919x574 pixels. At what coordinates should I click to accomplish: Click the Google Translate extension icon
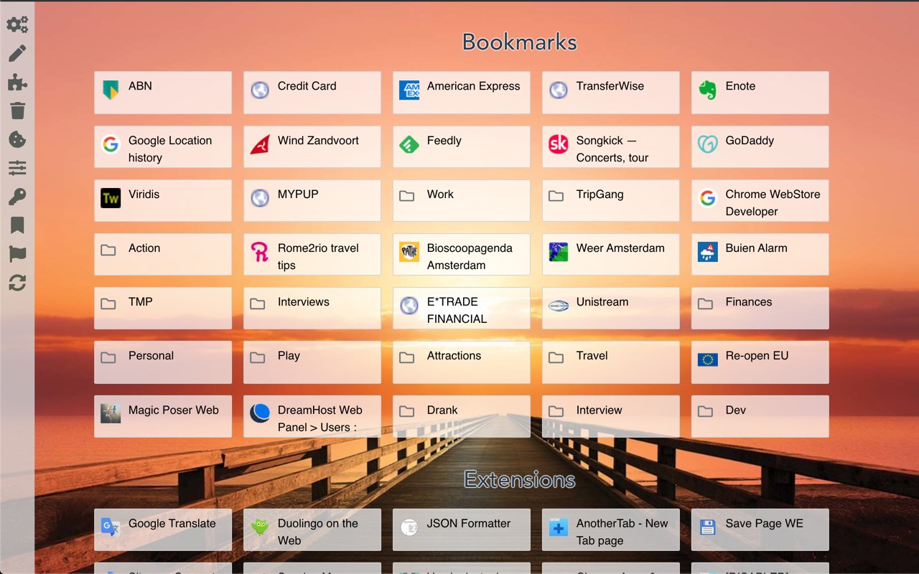coord(111,527)
